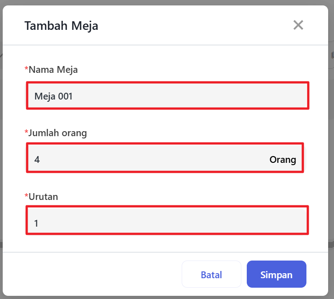Click empty footer area left of Batal

click(90, 275)
